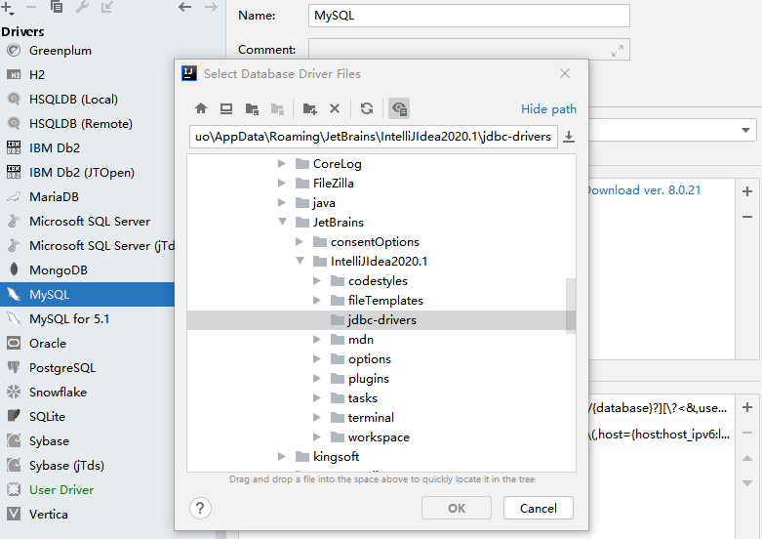Expand the FileZilla folder
Viewport: 762px width, 539px height.
tap(281, 183)
